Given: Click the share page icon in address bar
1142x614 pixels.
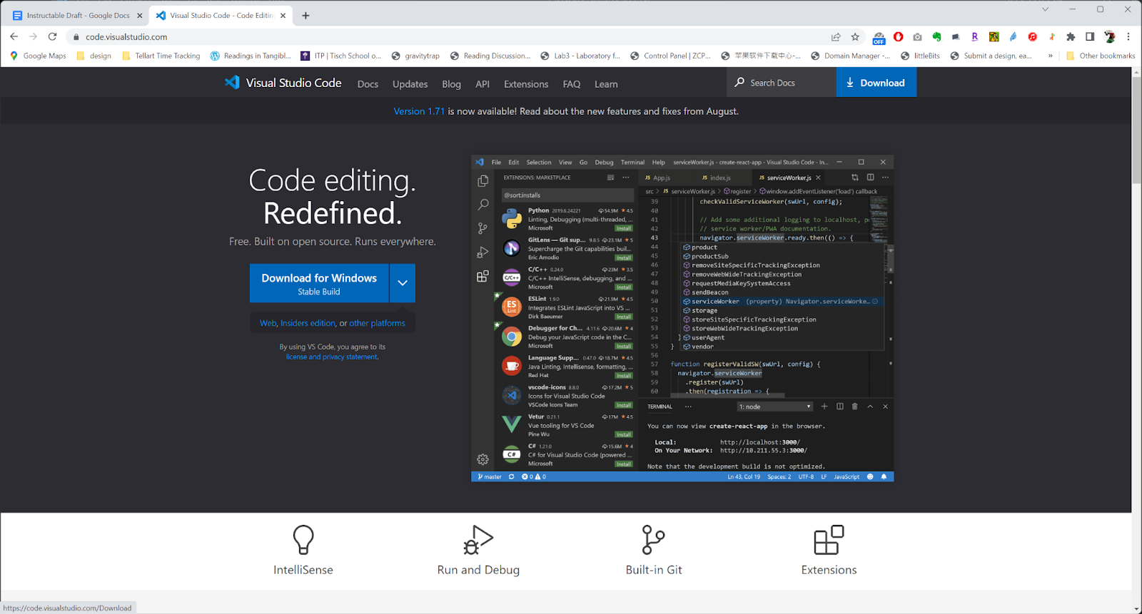Looking at the screenshot, I should tap(836, 37).
